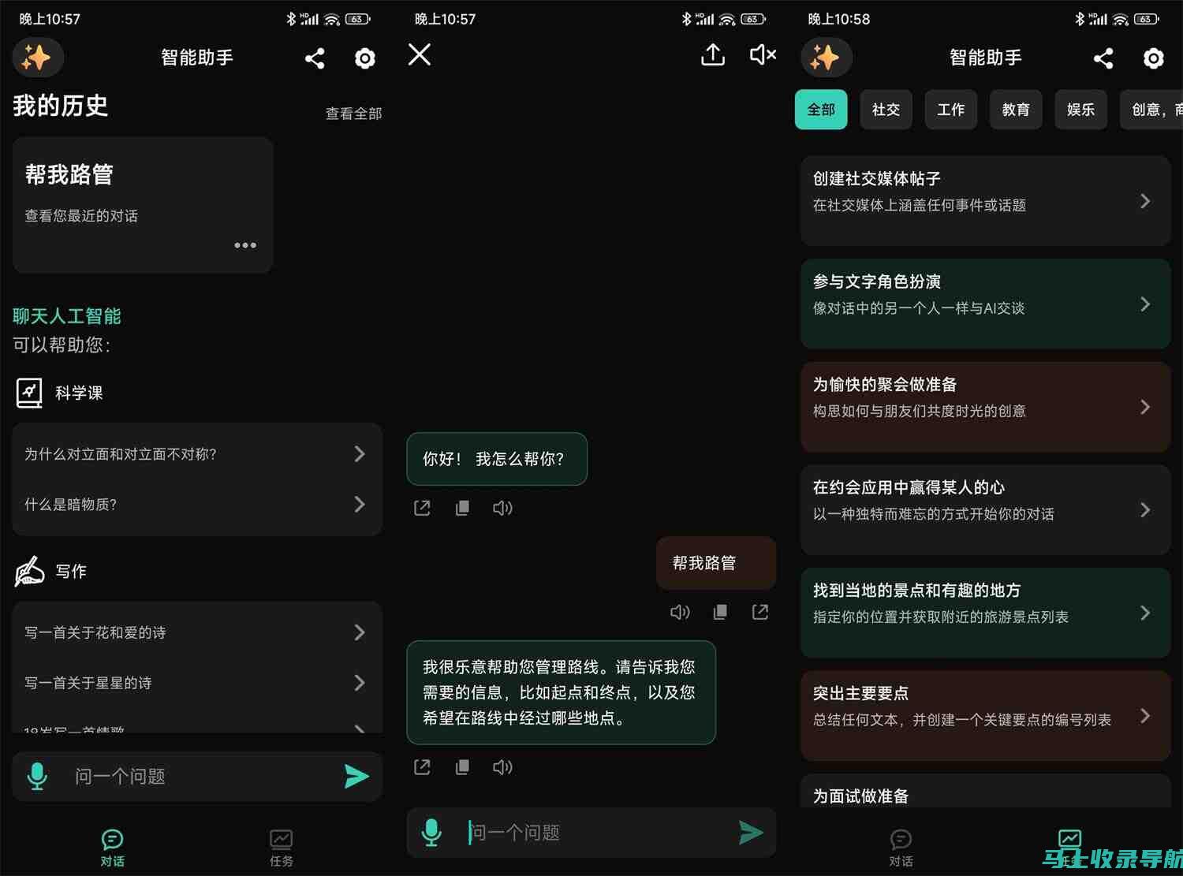This screenshot has width=1183, height=876.
Task: Tap 晚上10:58 clock in right status bar
Action: (x=839, y=19)
